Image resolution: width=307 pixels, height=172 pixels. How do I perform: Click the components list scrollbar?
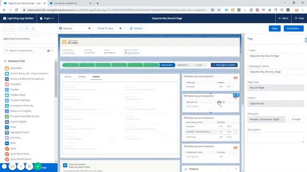[x=56, y=80]
